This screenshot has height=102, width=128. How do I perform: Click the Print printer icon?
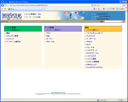click(x=104, y=9)
